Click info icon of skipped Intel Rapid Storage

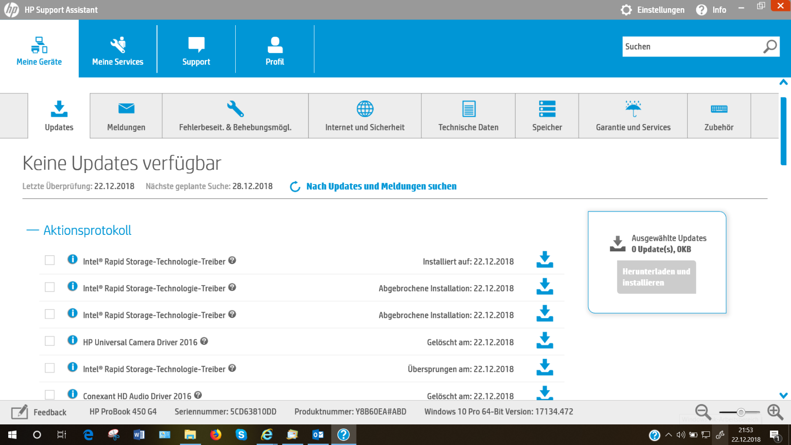tap(72, 367)
